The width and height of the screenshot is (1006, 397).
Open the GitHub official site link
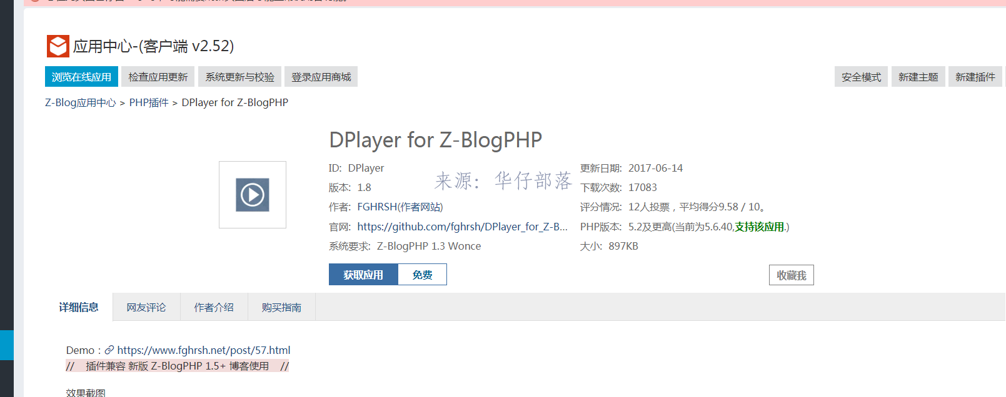coord(463,227)
